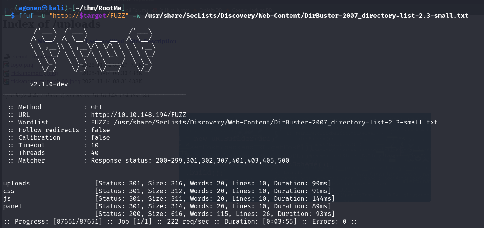Click the file icon beside rickandmorty.jpeg
The image size is (484, 228).
pos(7,73)
